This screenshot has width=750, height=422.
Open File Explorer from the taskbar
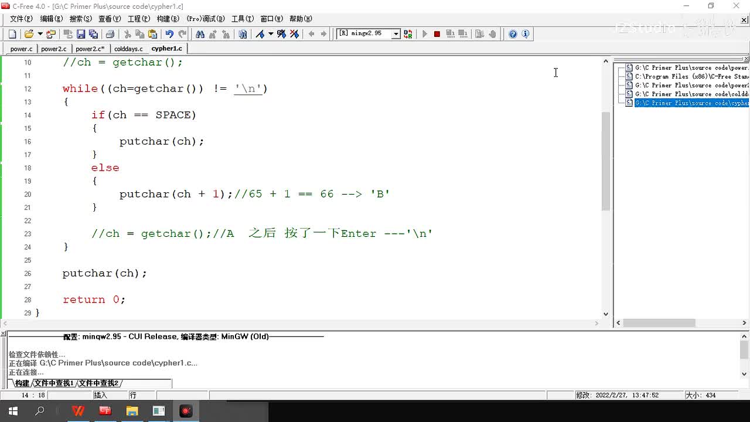[132, 411]
